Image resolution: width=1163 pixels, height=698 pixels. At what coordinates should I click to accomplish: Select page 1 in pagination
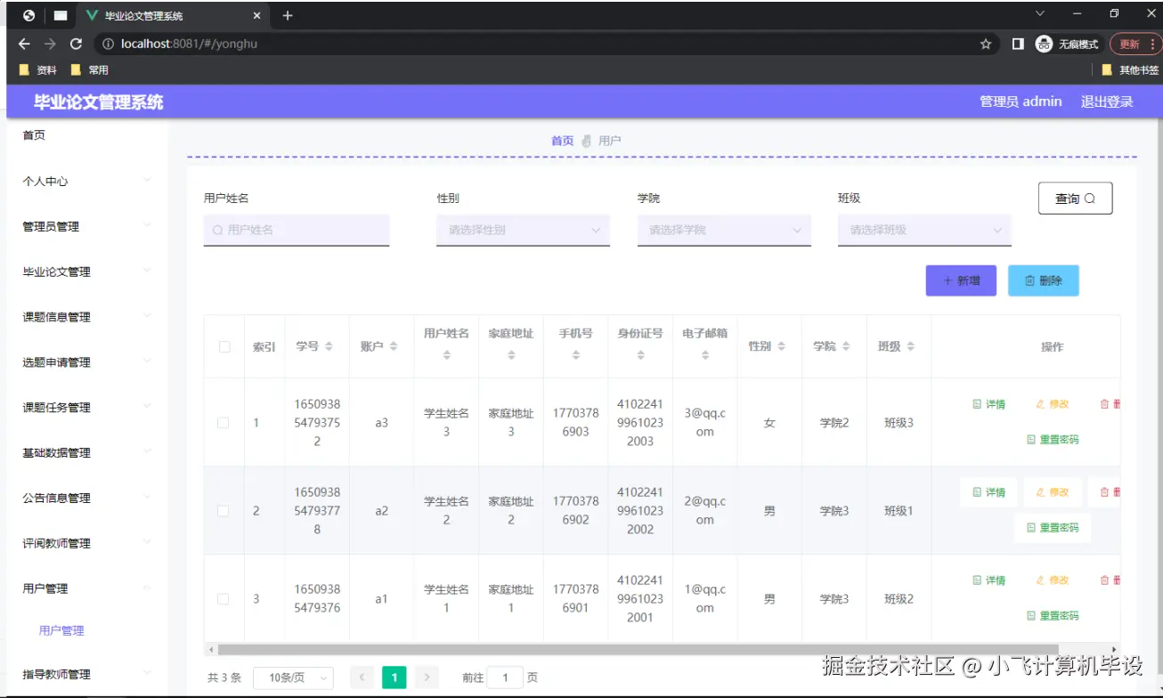tap(394, 678)
